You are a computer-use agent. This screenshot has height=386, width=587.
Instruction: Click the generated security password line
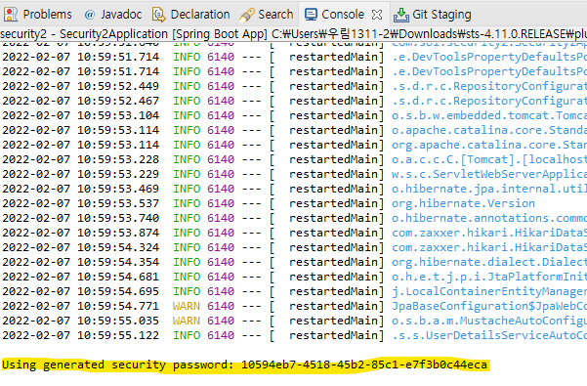[x=245, y=365]
